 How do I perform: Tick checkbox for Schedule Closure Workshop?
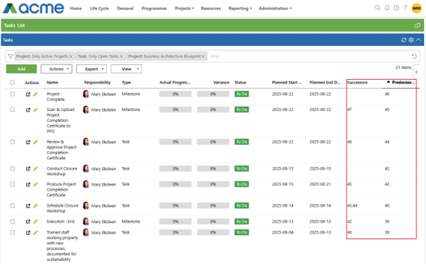[13, 205]
